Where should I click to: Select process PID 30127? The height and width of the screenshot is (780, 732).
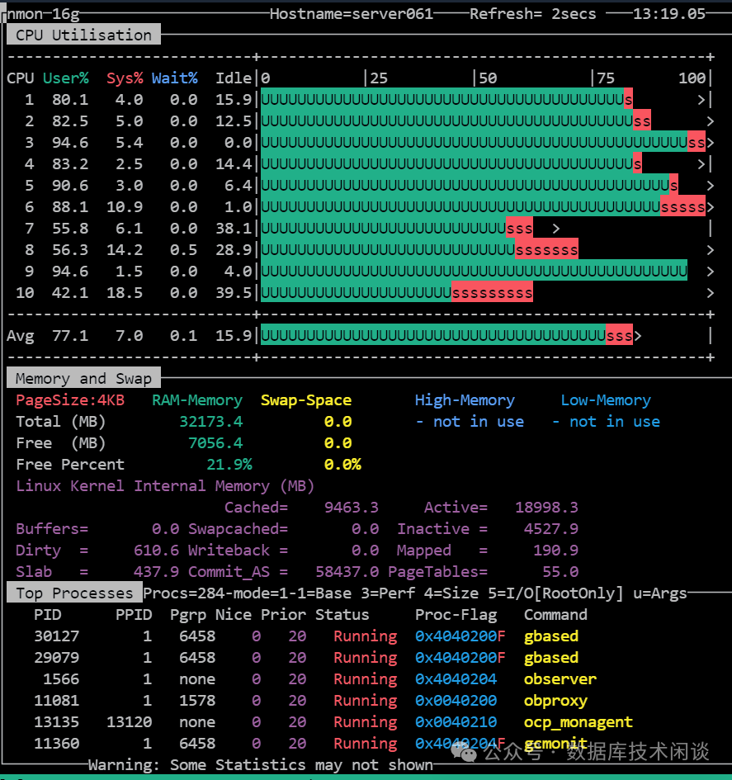pyautogui.click(x=56, y=636)
